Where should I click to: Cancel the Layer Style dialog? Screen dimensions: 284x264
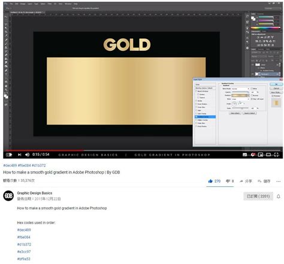click(276, 89)
